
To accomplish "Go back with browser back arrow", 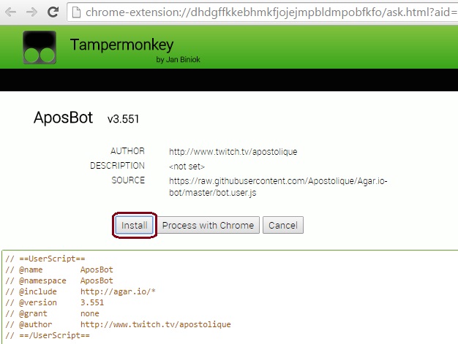I will coord(11,12).
